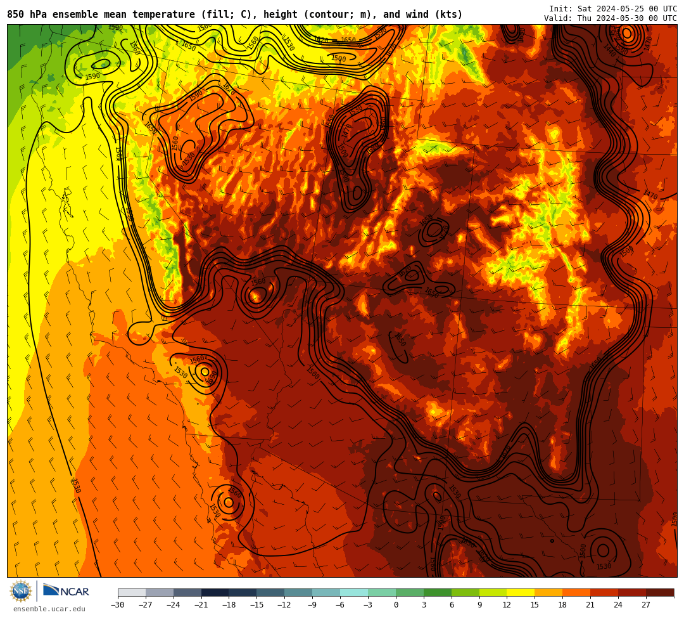Viewport: 684px width, 617px height.
Task: Select the map title '850 hPa ensemble mean temperature'
Action: point(102,15)
